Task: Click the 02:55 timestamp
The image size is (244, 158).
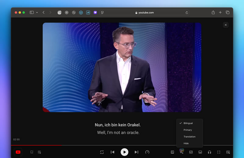Action: tap(16, 139)
